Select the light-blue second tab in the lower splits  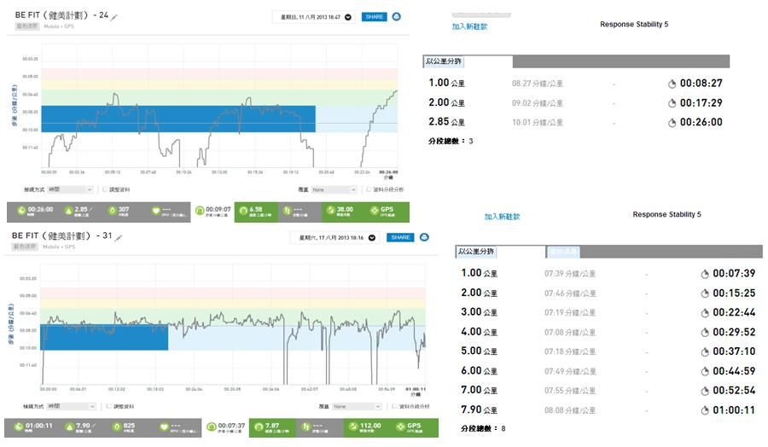coord(563,252)
